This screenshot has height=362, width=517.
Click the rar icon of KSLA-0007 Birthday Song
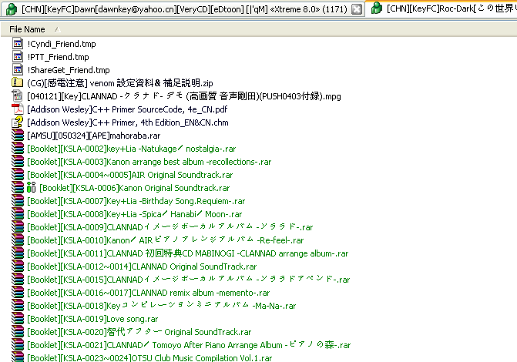[18, 201]
